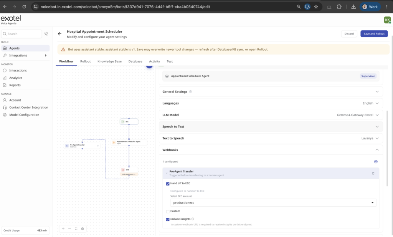Switch to the Workflow tab

66,61
